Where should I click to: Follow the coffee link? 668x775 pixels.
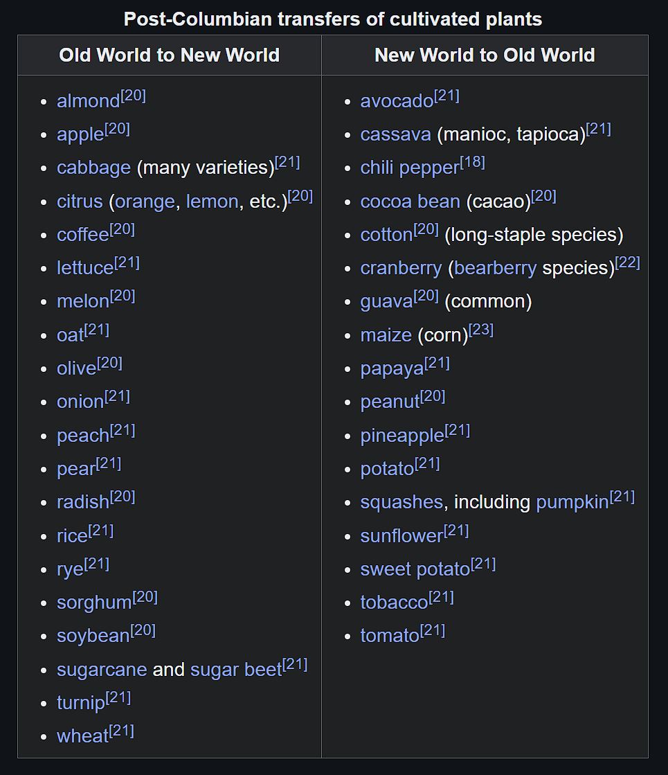coord(83,234)
